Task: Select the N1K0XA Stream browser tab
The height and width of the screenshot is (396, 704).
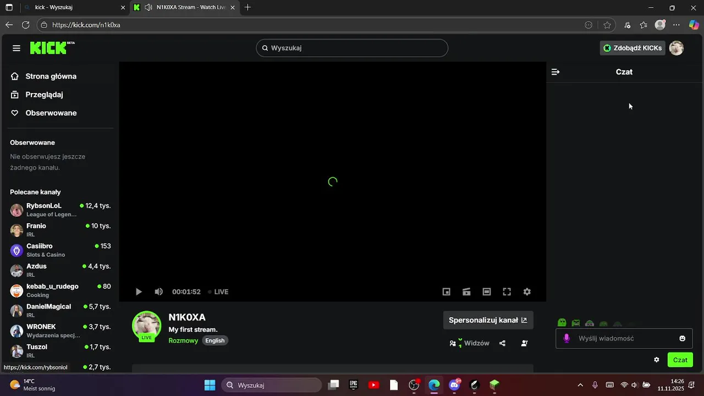Action: pyautogui.click(x=185, y=8)
